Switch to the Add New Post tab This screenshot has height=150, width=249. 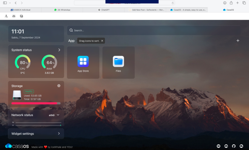click(x=145, y=10)
